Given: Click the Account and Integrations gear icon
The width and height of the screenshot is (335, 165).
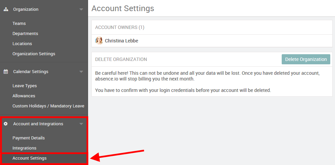Looking at the screenshot, I should tap(6, 124).
